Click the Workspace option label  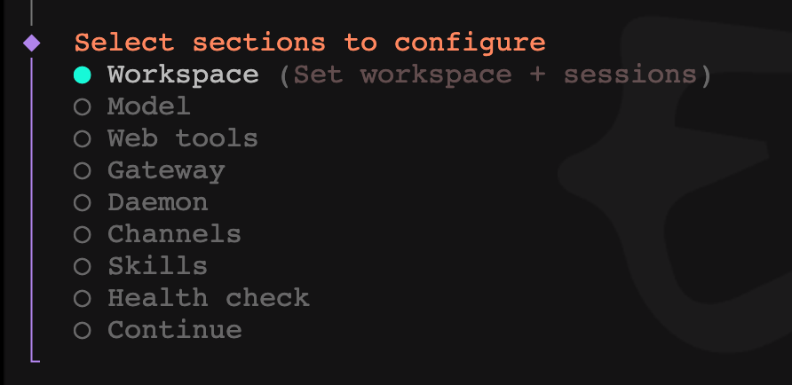pos(183,75)
